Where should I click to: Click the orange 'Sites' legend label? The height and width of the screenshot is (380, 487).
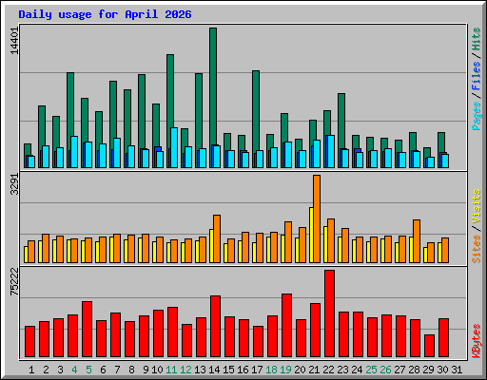pyautogui.click(x=477, y=249)
